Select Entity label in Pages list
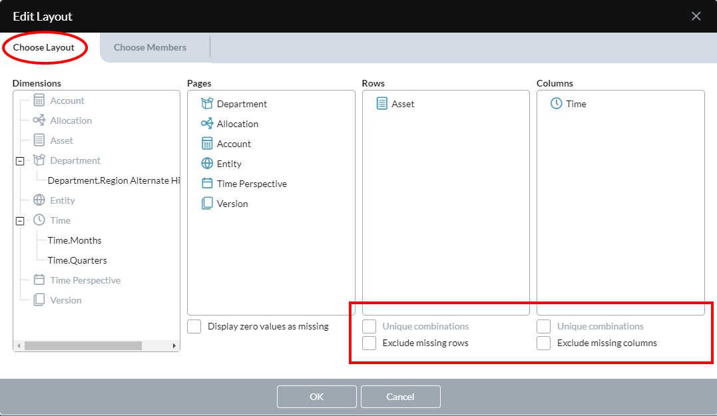717x416 pixels. pyautogui.click(x=229, y=164)
